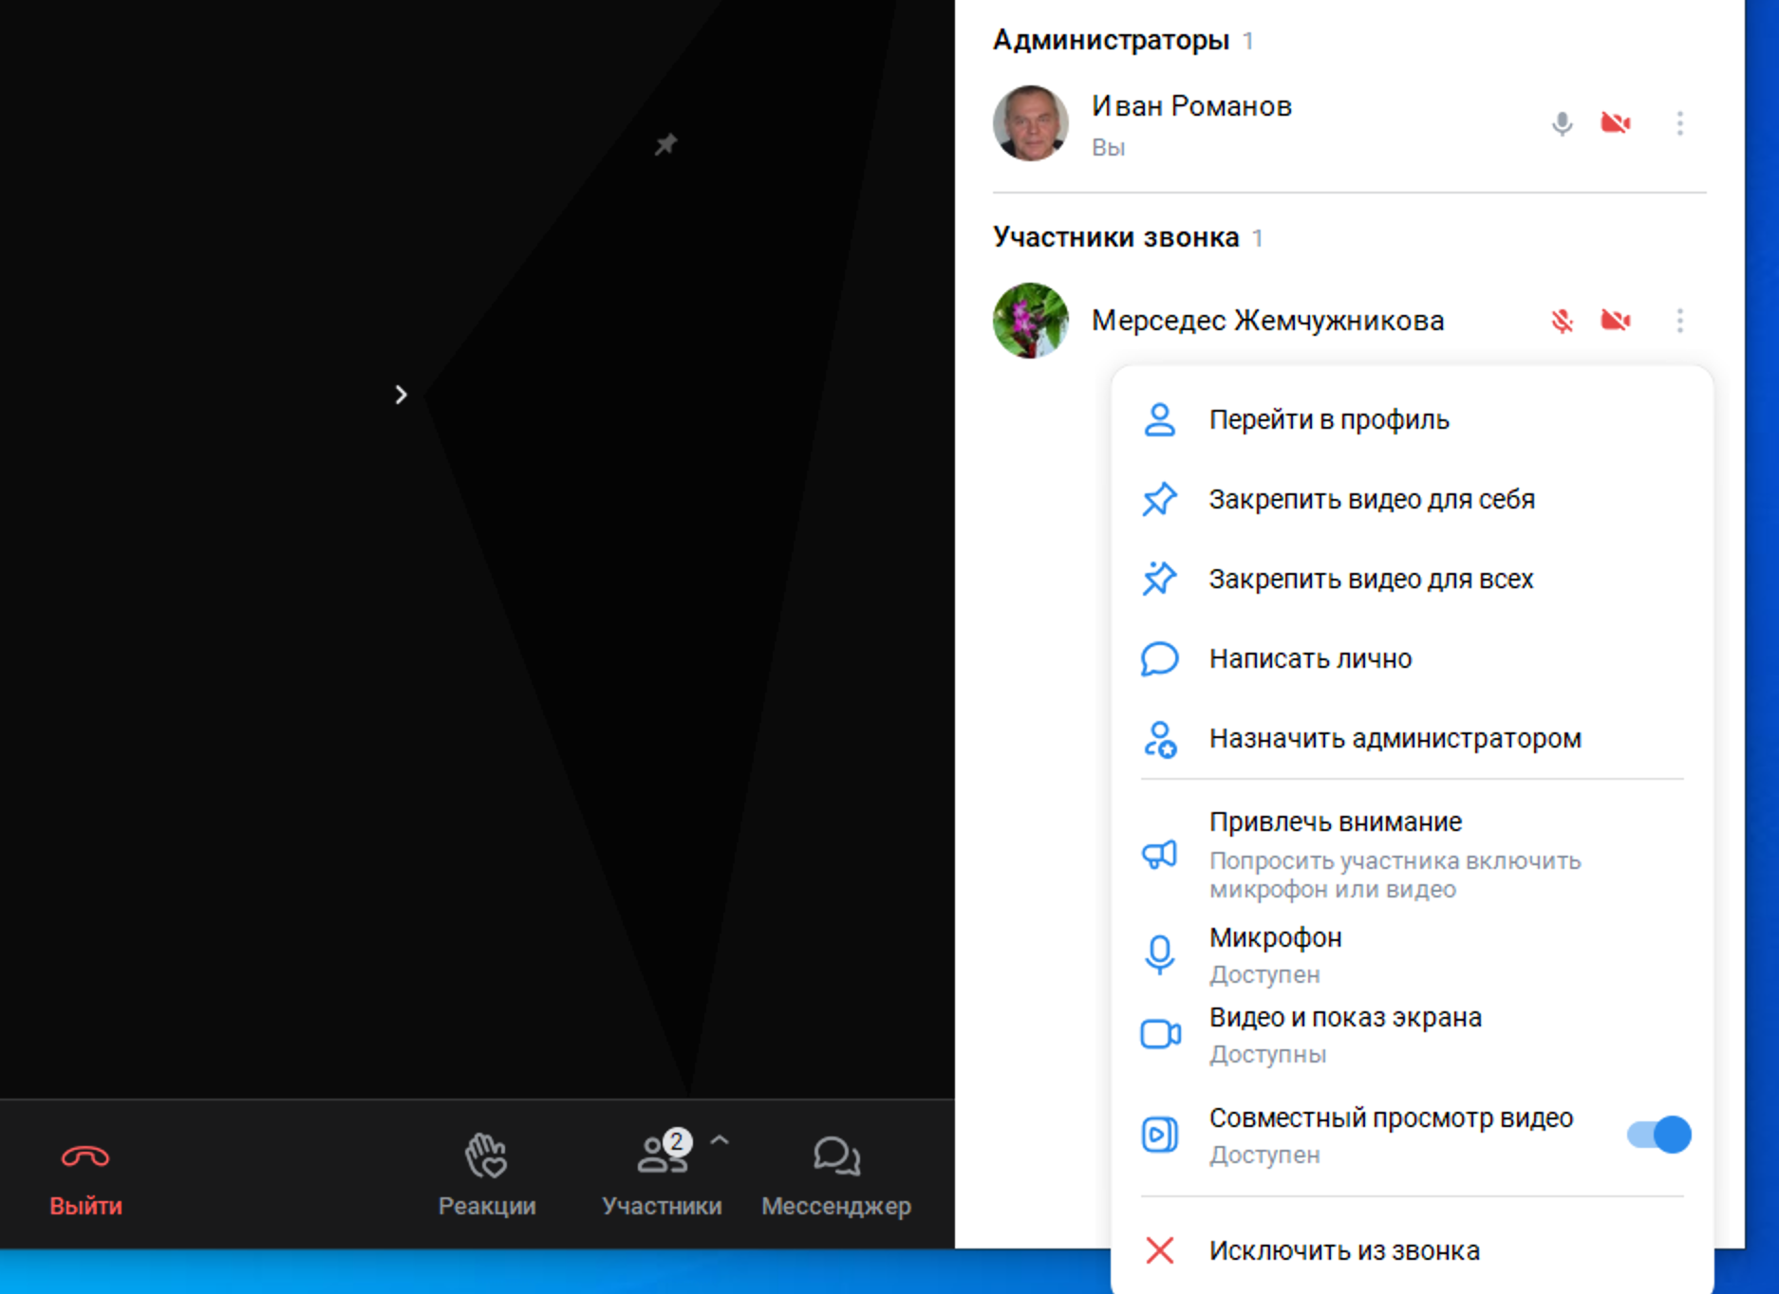Click the muted microphone icon of Мерседес Жемчужникова
This screenshot has width=1779, height=1294.
tap(1562, 321)
